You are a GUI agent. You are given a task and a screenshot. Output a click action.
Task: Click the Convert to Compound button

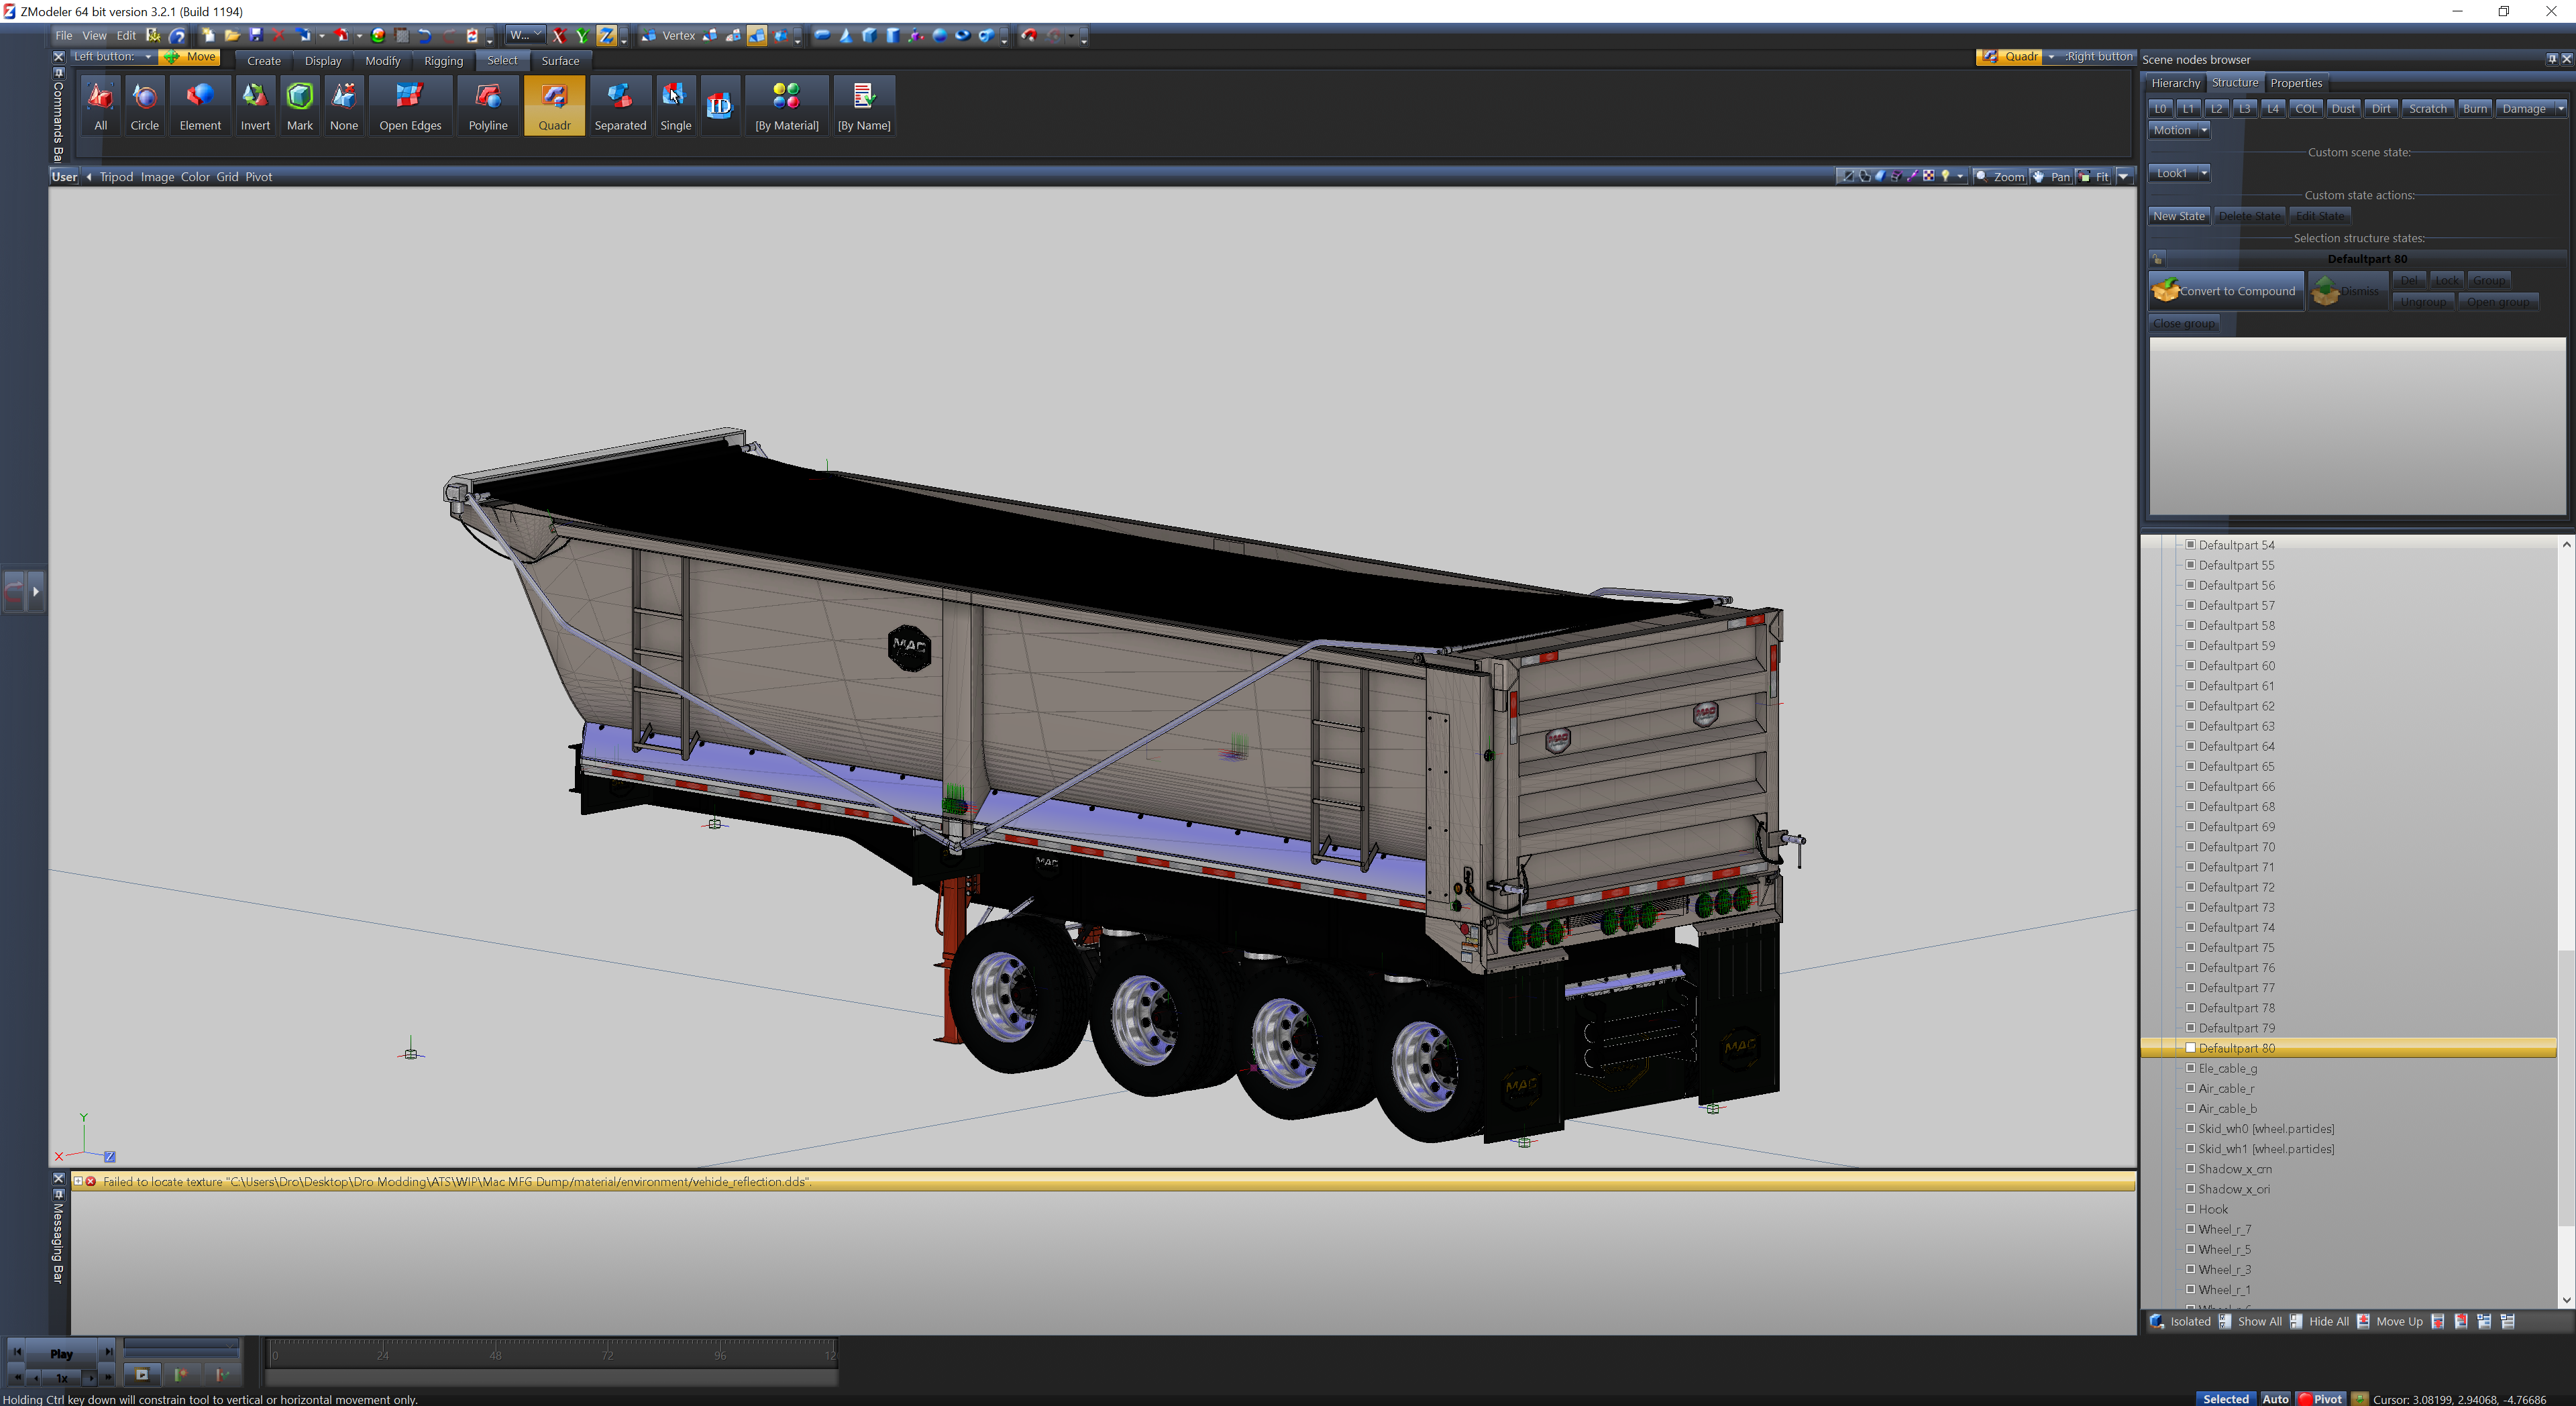(2226, 291)
